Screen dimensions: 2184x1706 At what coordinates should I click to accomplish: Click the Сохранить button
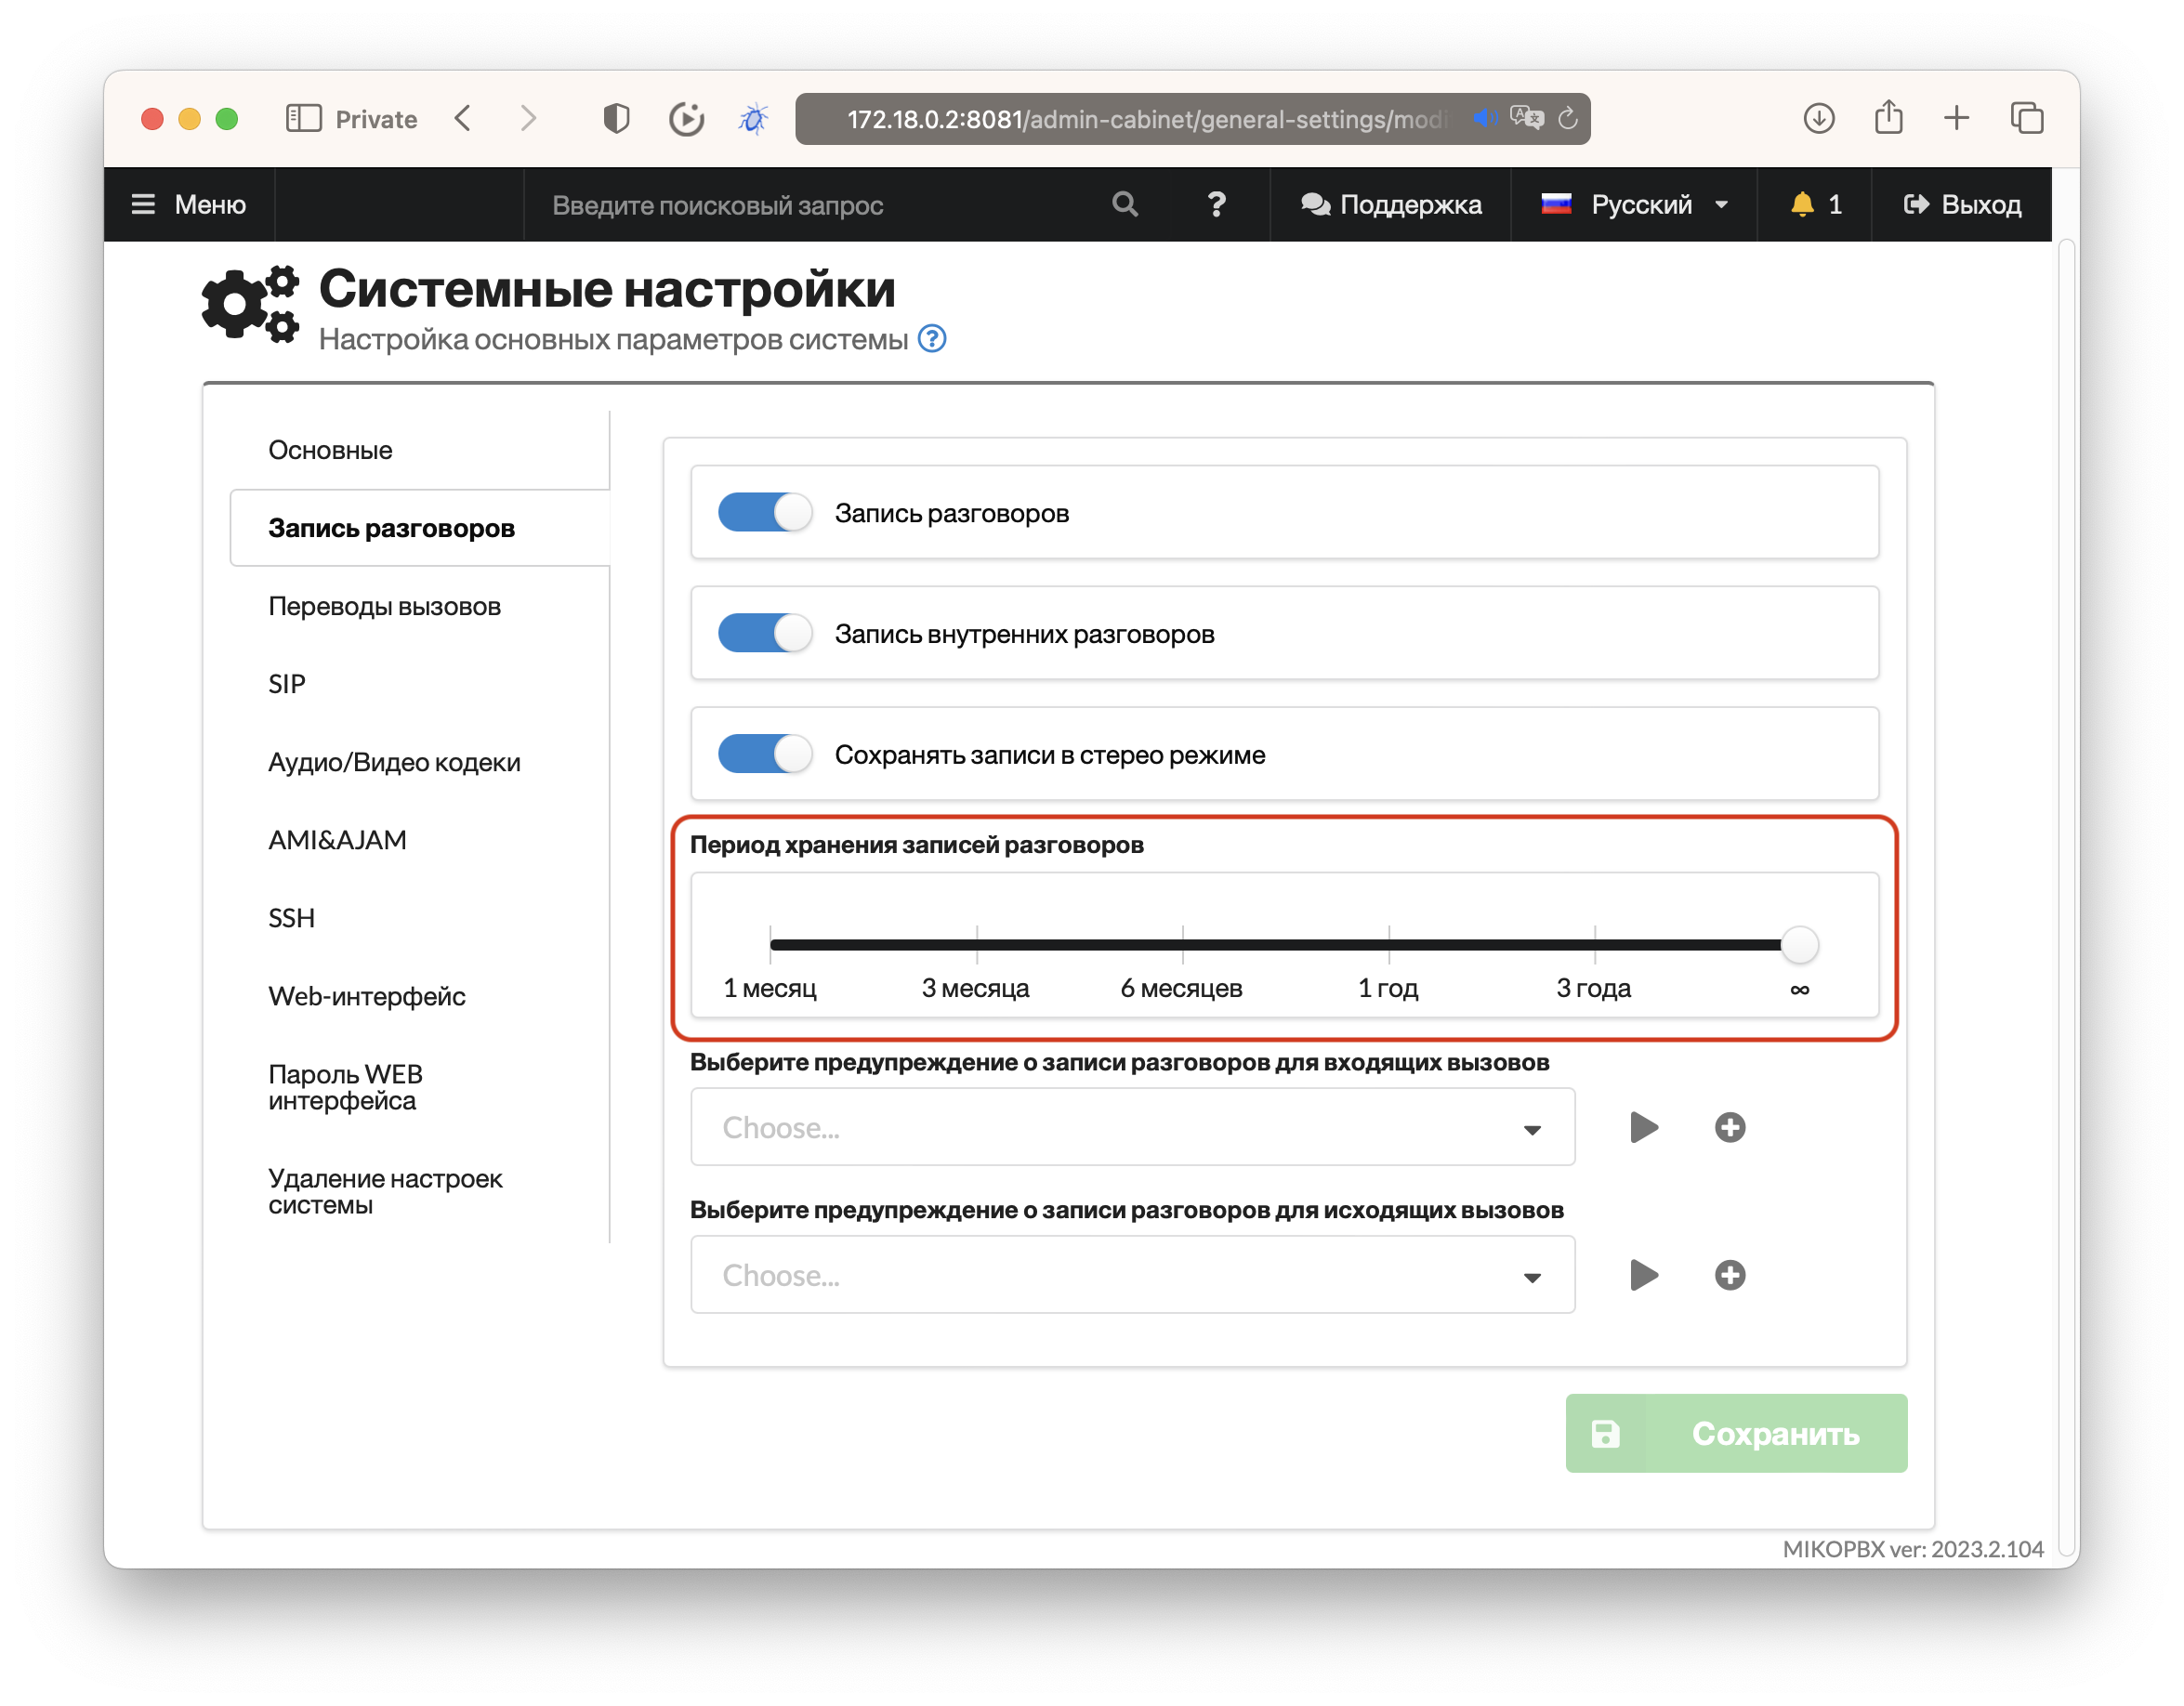(1736, 1433)
